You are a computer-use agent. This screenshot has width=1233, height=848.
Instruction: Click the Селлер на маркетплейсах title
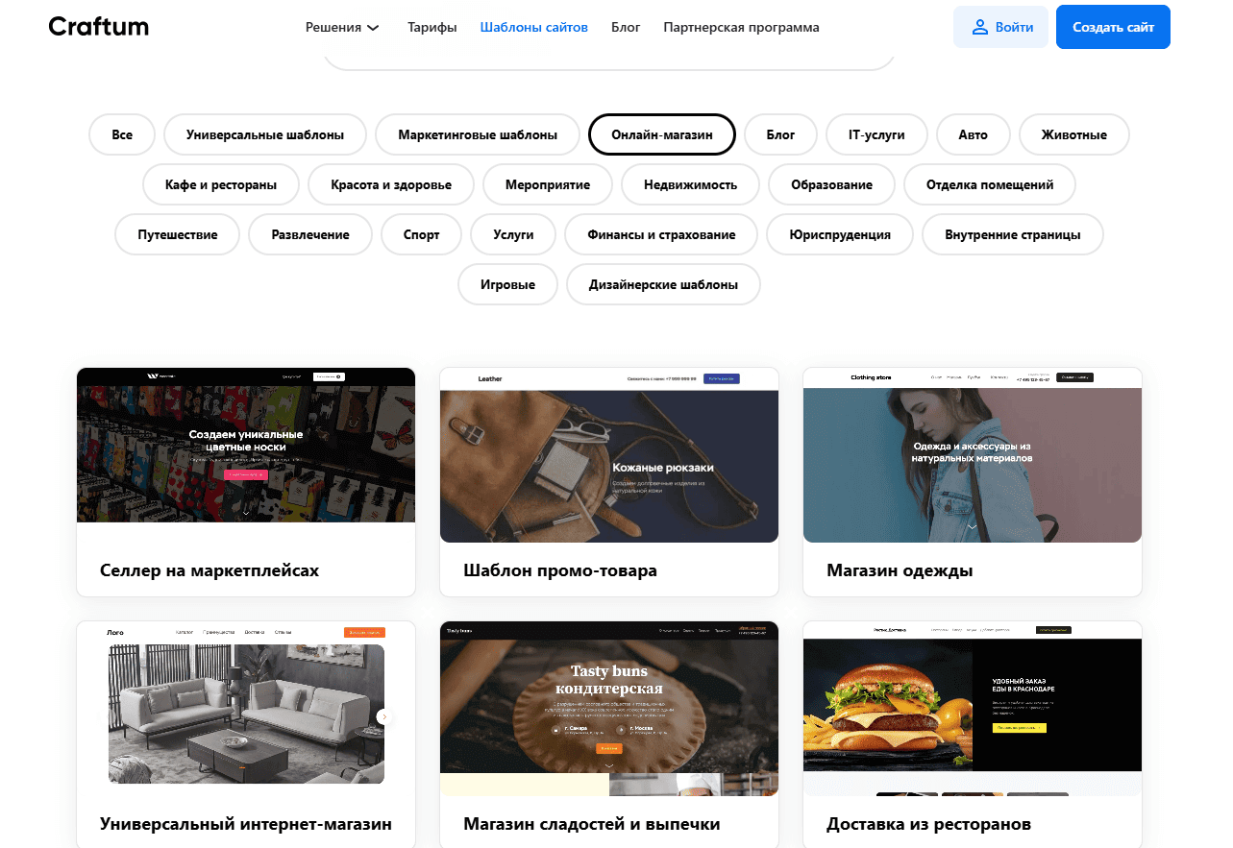point(210,570)
